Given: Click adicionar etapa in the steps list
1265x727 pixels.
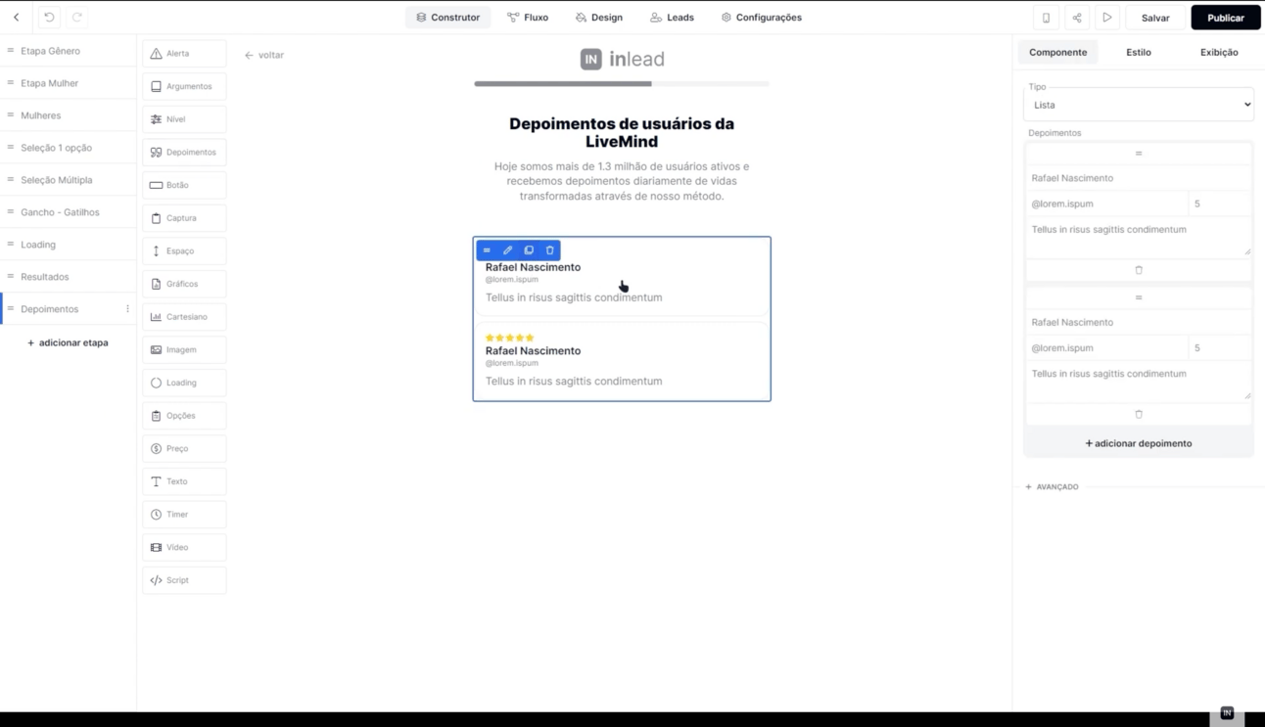Looking at the screenshot, I should 68,342.
